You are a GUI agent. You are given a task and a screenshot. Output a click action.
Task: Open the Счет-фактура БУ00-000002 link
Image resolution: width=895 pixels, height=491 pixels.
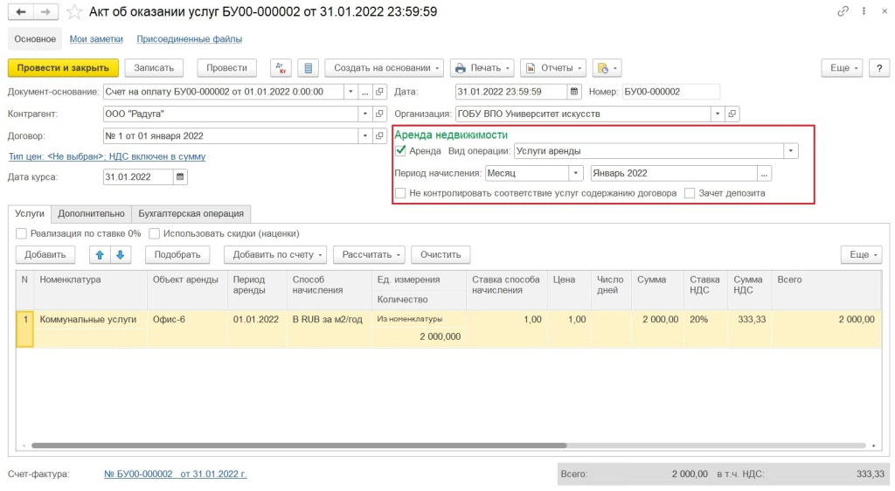coord(175,474)
